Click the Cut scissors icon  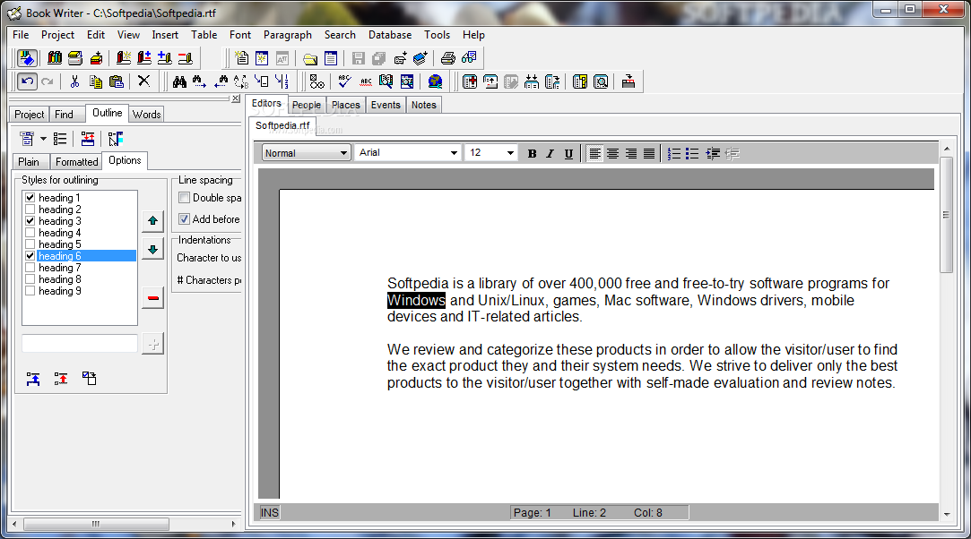pos(75,81)
